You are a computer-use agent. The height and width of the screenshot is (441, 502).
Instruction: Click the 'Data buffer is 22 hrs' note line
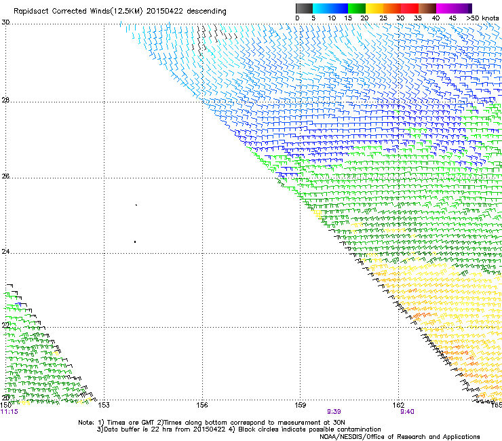(239, 429)
